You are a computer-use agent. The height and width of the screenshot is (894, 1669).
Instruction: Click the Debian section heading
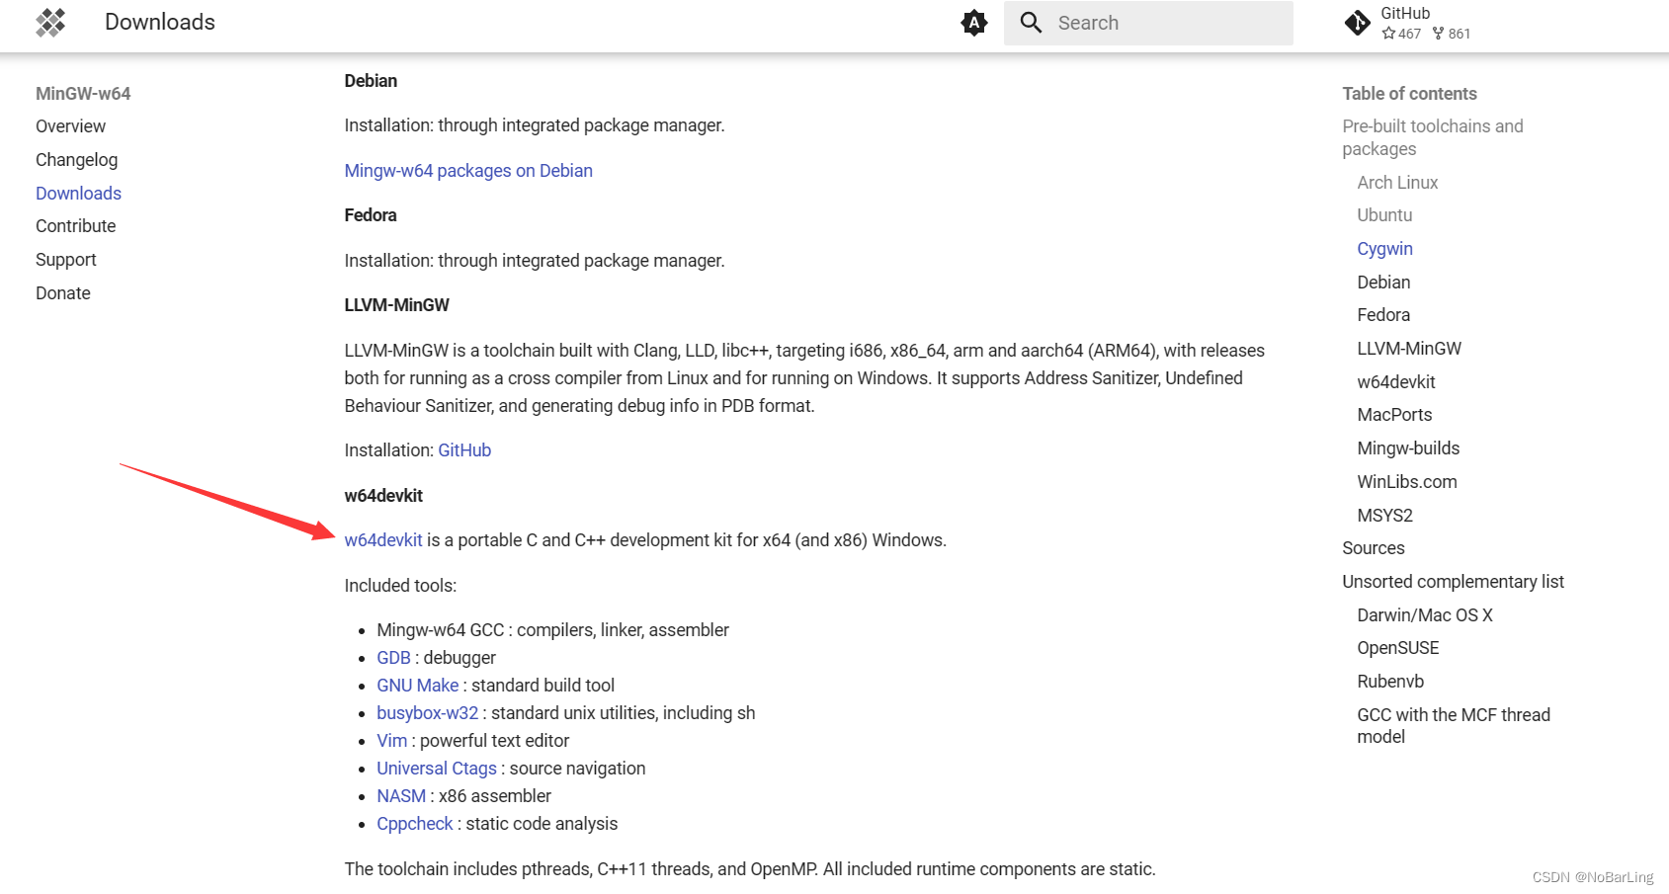click(371, 81)
